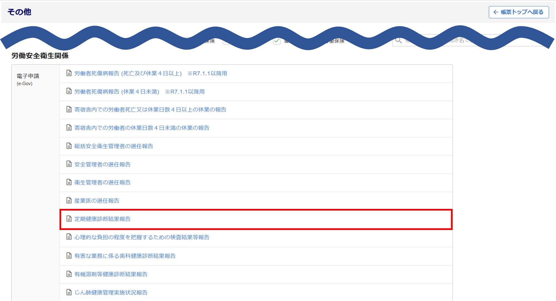Click document icon beside 産業医の選任報告
Image resolution: width=556 pixels, height=301 pixels.
69,201
